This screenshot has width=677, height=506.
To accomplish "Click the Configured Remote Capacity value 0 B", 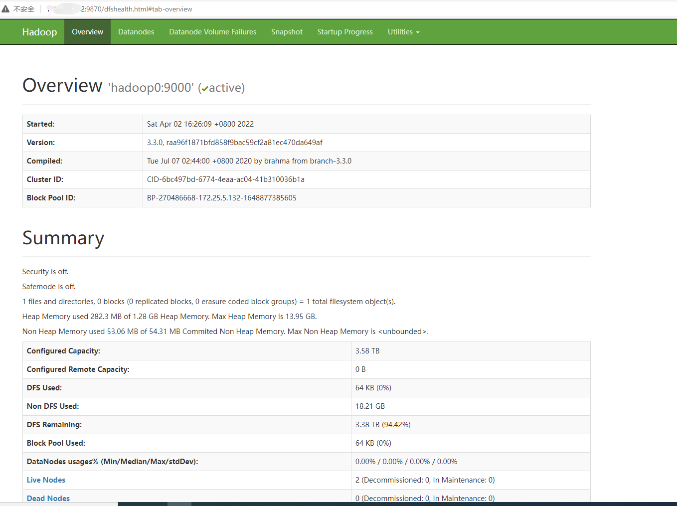I will point(360,369).
